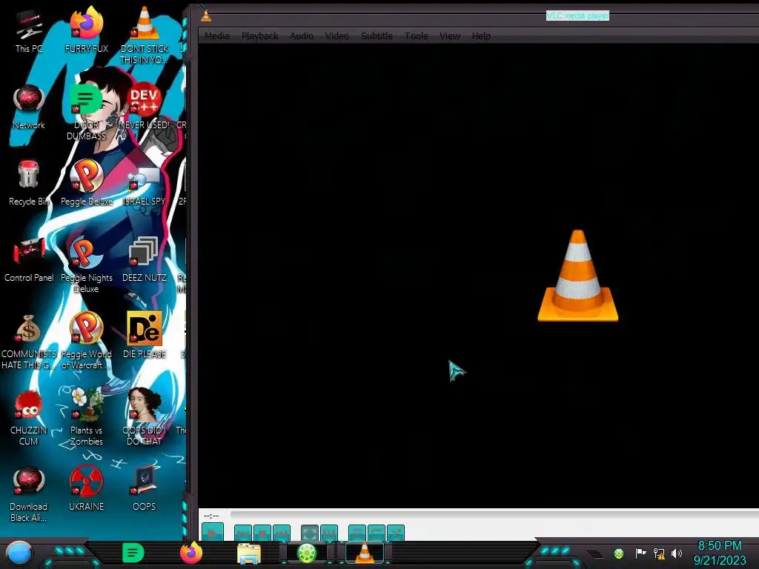Click the VLC taskbar button
Screen dimensions: 759x569
pos(365,553)
